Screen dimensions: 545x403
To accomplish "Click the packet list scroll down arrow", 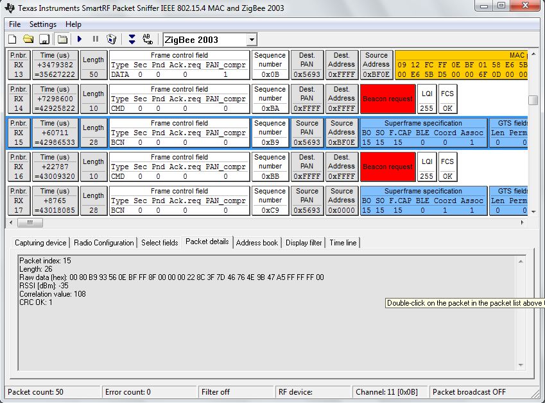I will click(x=533, y=211).
